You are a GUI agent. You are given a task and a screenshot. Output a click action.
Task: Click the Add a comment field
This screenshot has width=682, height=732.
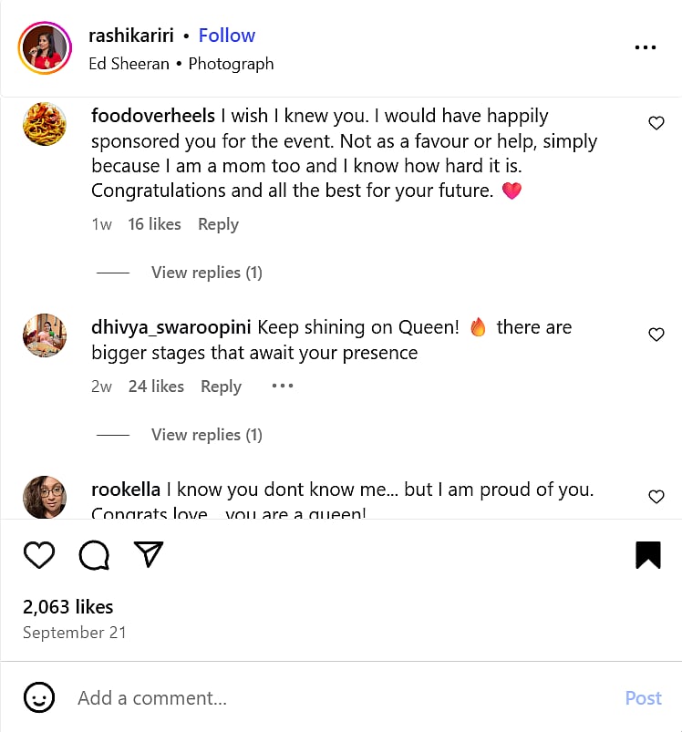337,698
